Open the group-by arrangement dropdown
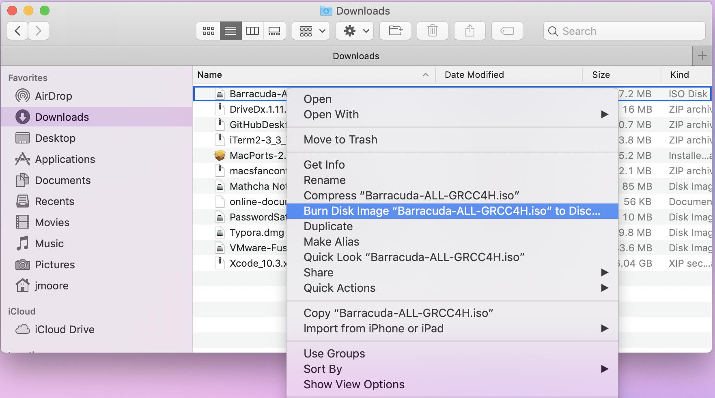The image size is (715, 398). point(311,31)
